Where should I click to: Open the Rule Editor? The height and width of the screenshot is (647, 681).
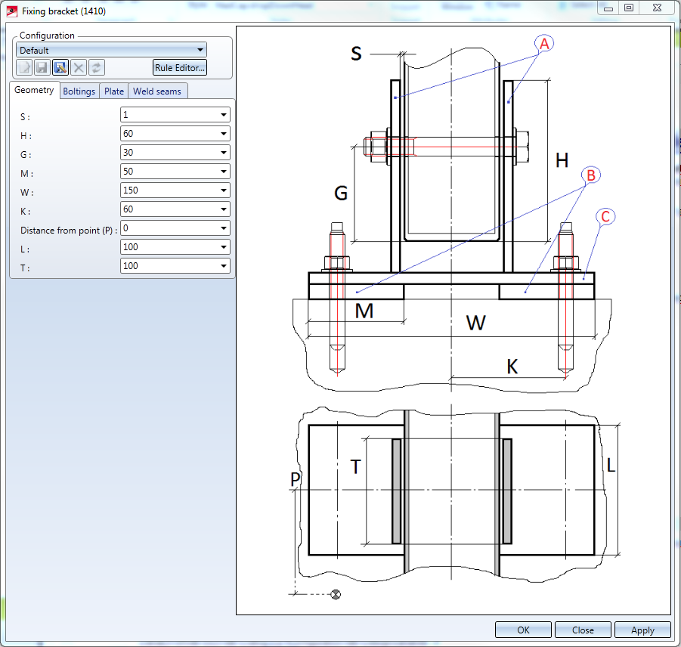pos(180,68)
